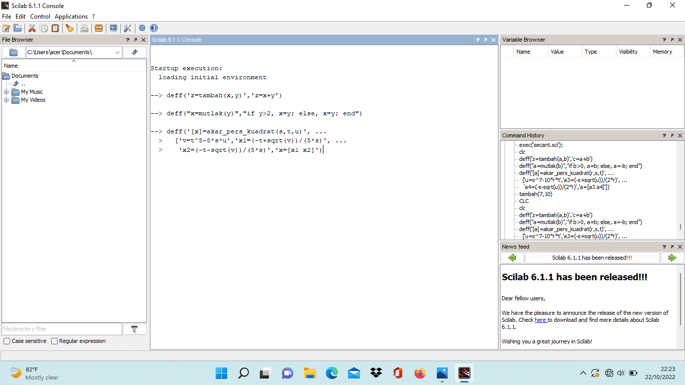The image size is (685, 385).
Task: Click the Copy toolbar icon
Action: 44,28
